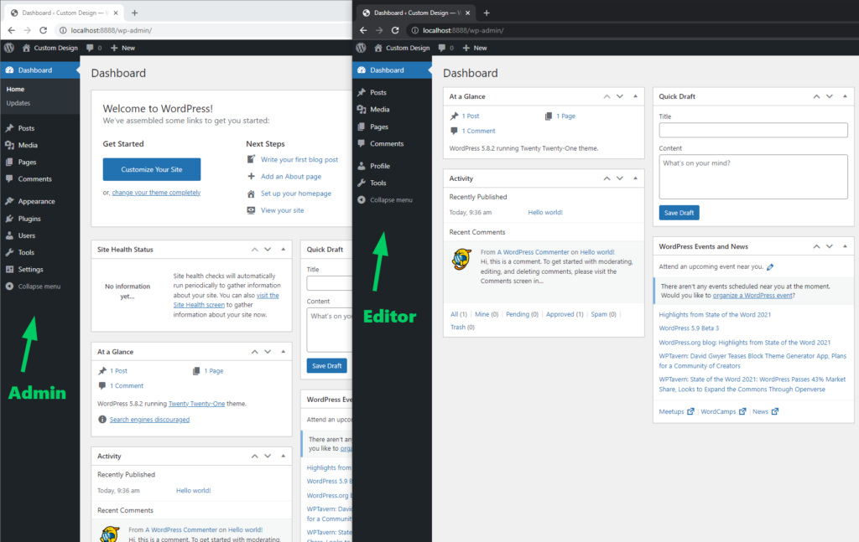Open Tools menu in Editor sidebar
859x542 pixels.
coord(378,183)
